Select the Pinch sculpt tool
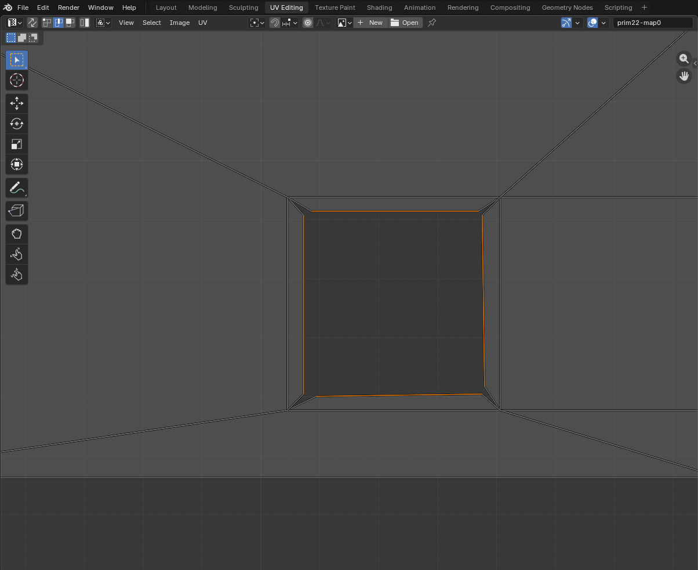This screenshot has height=570, width=698. coord(16,275)
